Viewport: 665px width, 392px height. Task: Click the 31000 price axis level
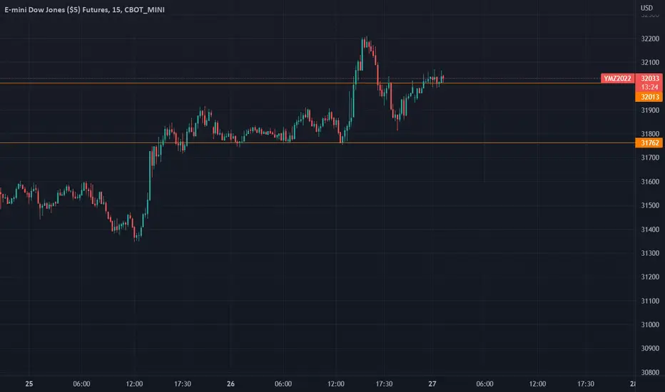(x=650, y=324)
